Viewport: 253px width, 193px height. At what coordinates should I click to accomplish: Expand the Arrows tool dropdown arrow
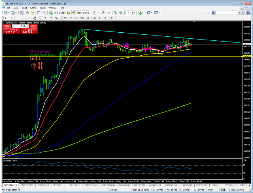[60, 18]
